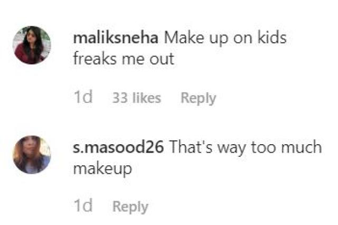Open maliksneha's profile picture
Viewport: 338px width, 225px height.
pyautogui.click(x=32, y=45)
